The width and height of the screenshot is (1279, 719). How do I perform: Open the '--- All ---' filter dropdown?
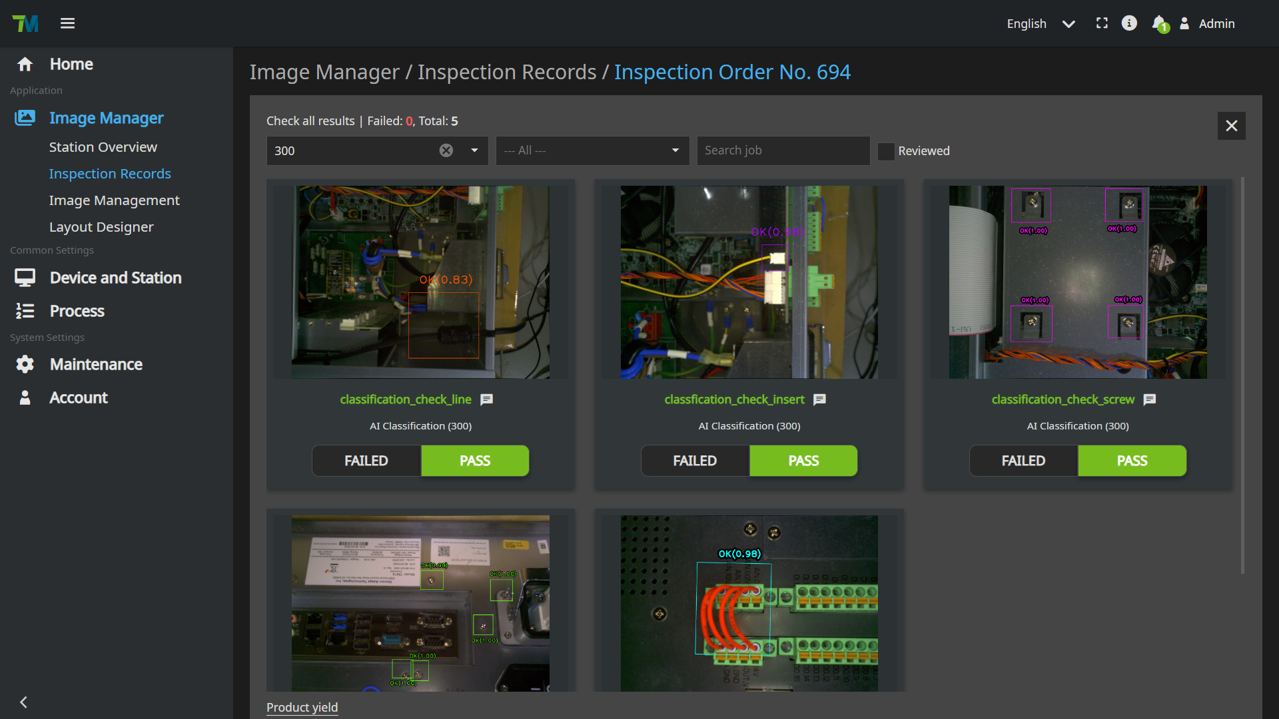tap(592, 150)
